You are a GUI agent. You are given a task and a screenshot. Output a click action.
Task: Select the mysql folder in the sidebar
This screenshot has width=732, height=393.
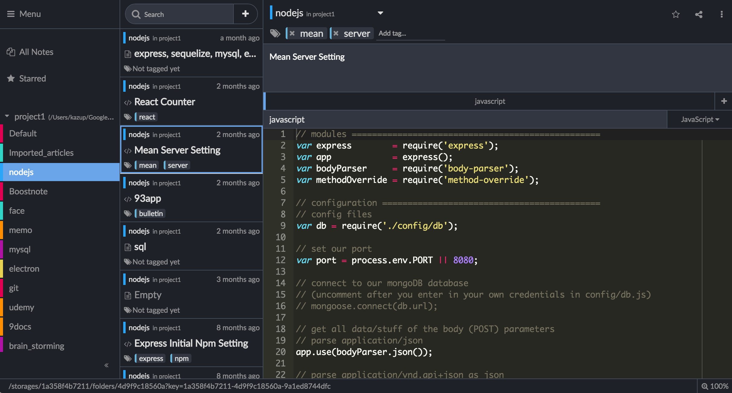click(20, 249)
